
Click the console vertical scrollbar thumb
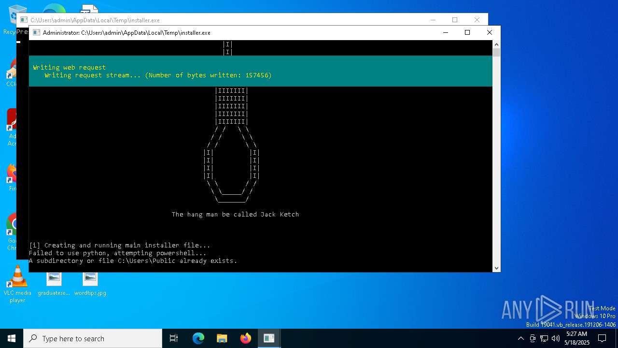pyautogui.click(x=496, y=53)
